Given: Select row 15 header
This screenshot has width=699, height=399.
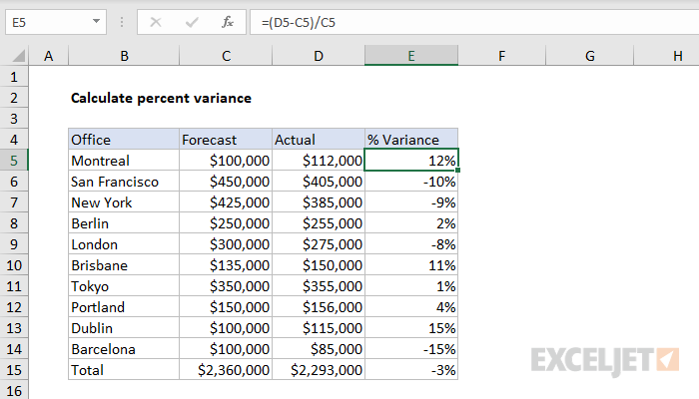Looking at the screenshot, I should point(14,370).
